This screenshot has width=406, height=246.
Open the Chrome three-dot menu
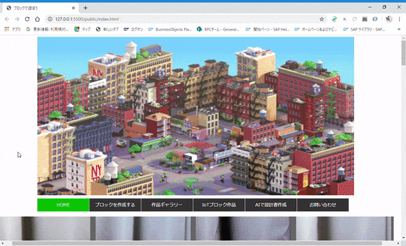coord(399,19)
